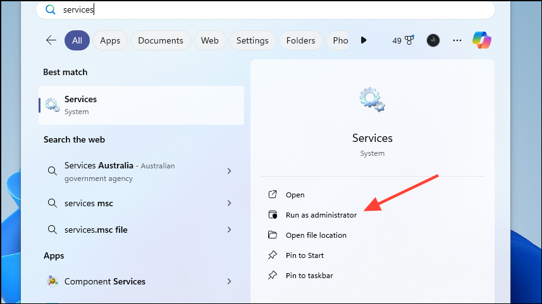Click the search icon beside 'services.msc file'
Screen dimensions: 542x304
tap(52, 230)
